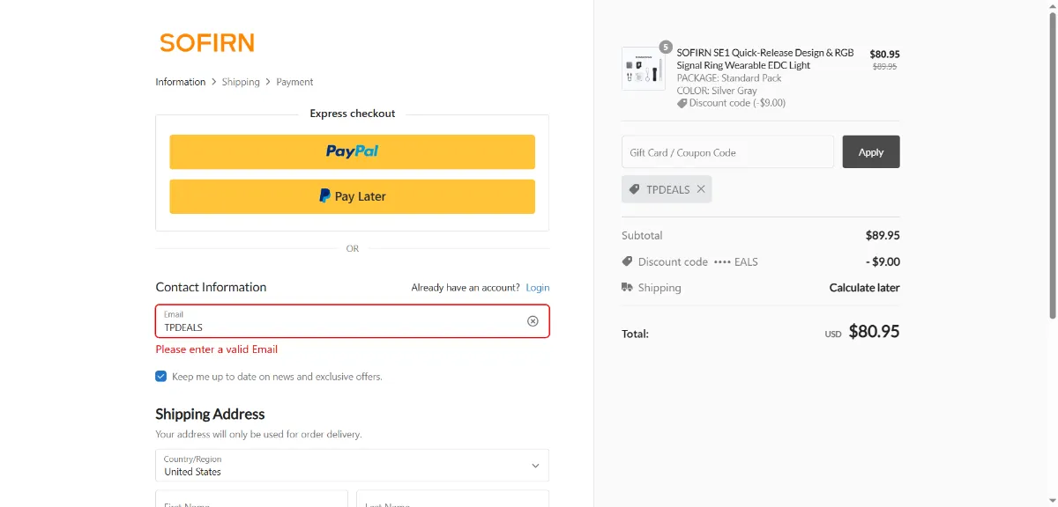The width and height of the screenshot is (1058, 507).
Task: Click the shipping truck icon
Action: [627, 288]
